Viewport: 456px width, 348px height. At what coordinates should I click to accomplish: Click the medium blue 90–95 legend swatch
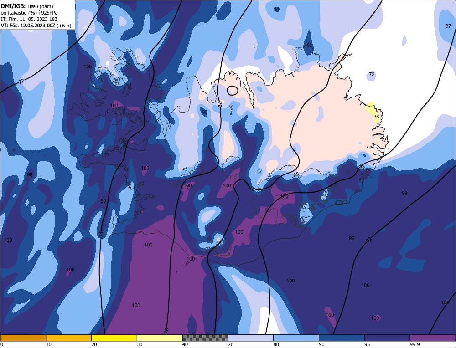click(x=342, y=338)
